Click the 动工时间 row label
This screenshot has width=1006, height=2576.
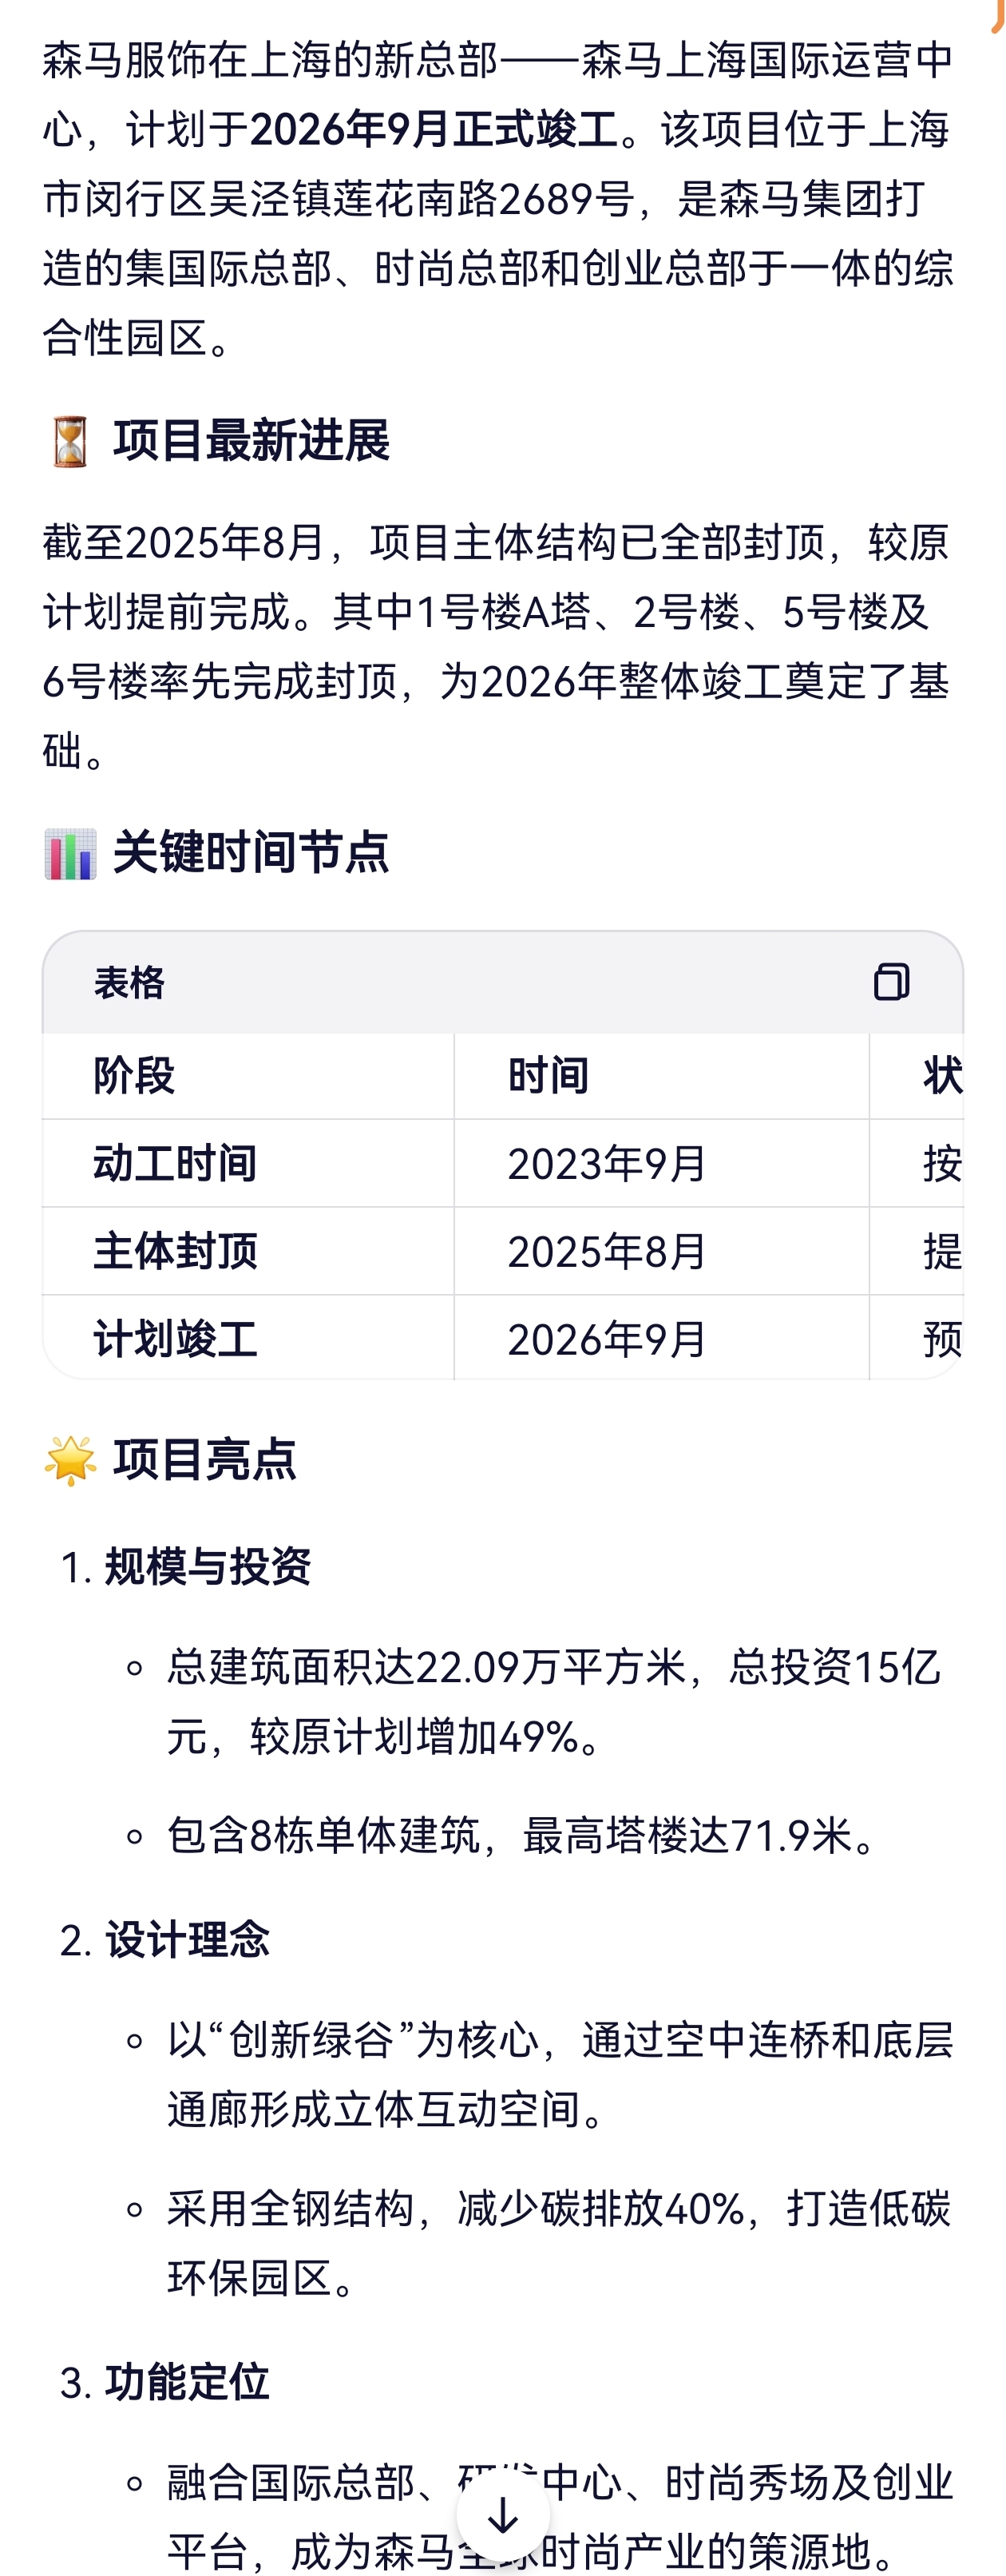coord(175,1164)
